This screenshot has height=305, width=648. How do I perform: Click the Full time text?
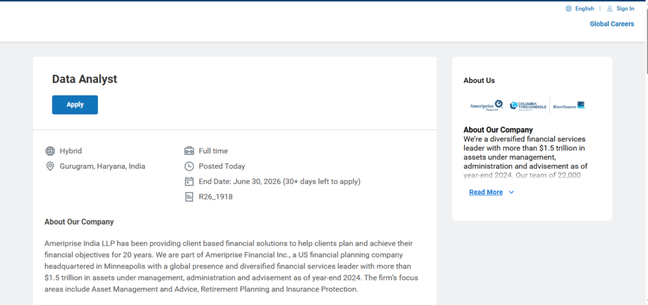pyautogui.click(x=213, y=152)
